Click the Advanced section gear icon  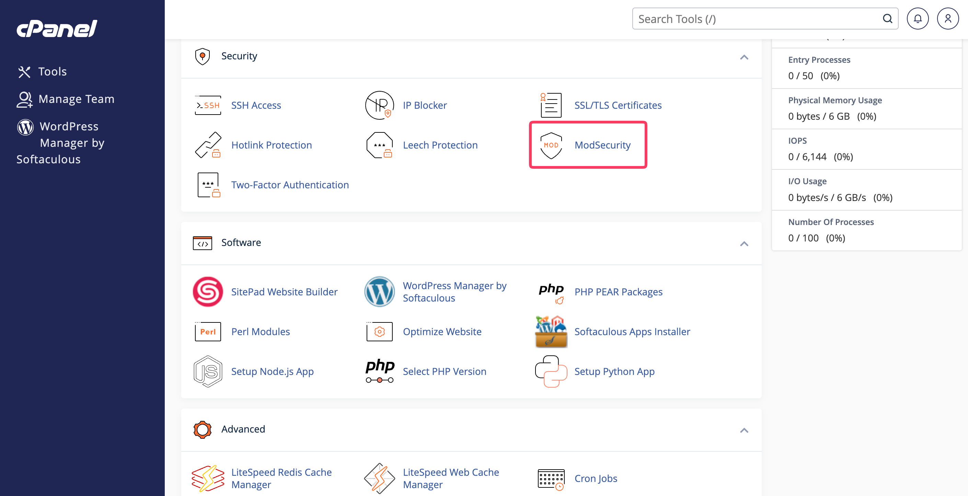click(202, 429)
